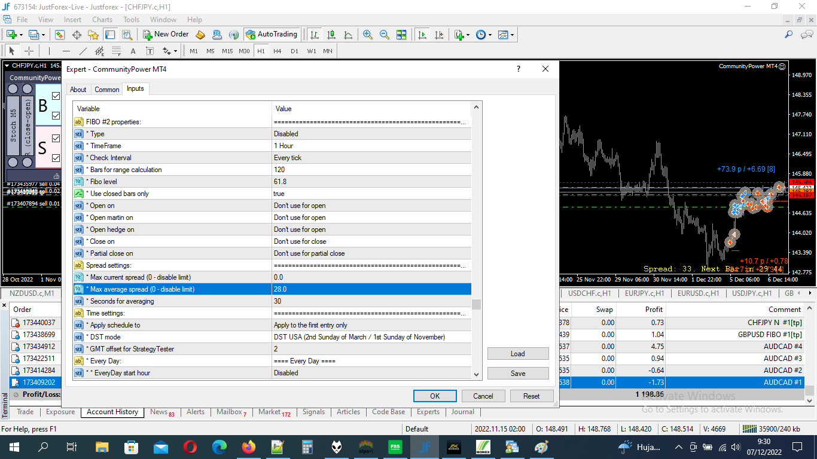
Task: Select the '28.0' max average spread value
Action: 371,289
